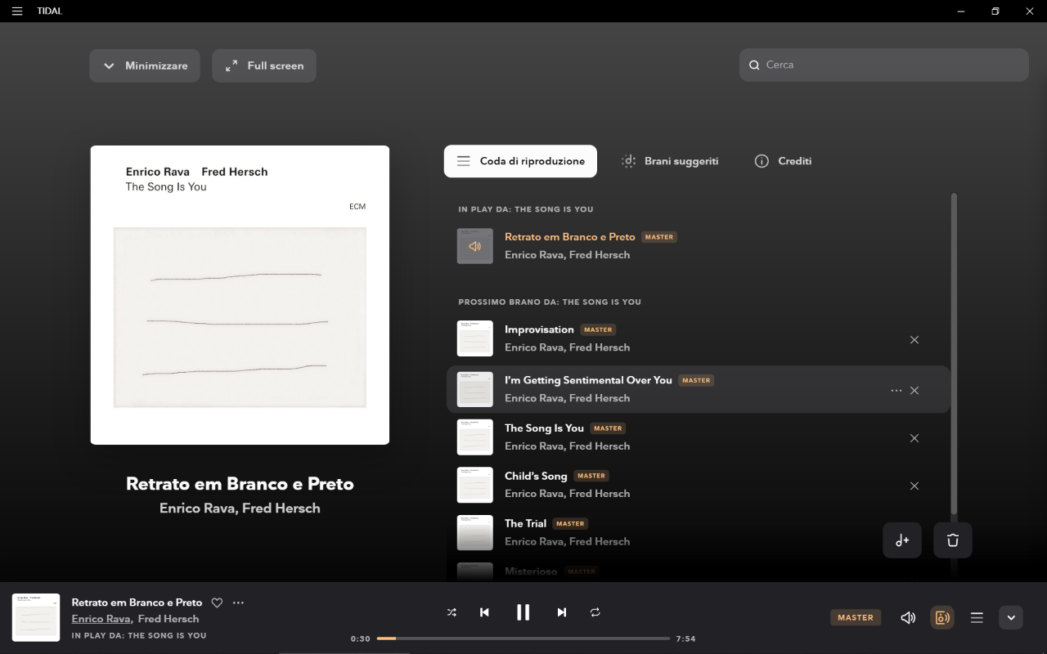
Task: Open the hamburger menu beside TIDAL
Action: [17, 11]
